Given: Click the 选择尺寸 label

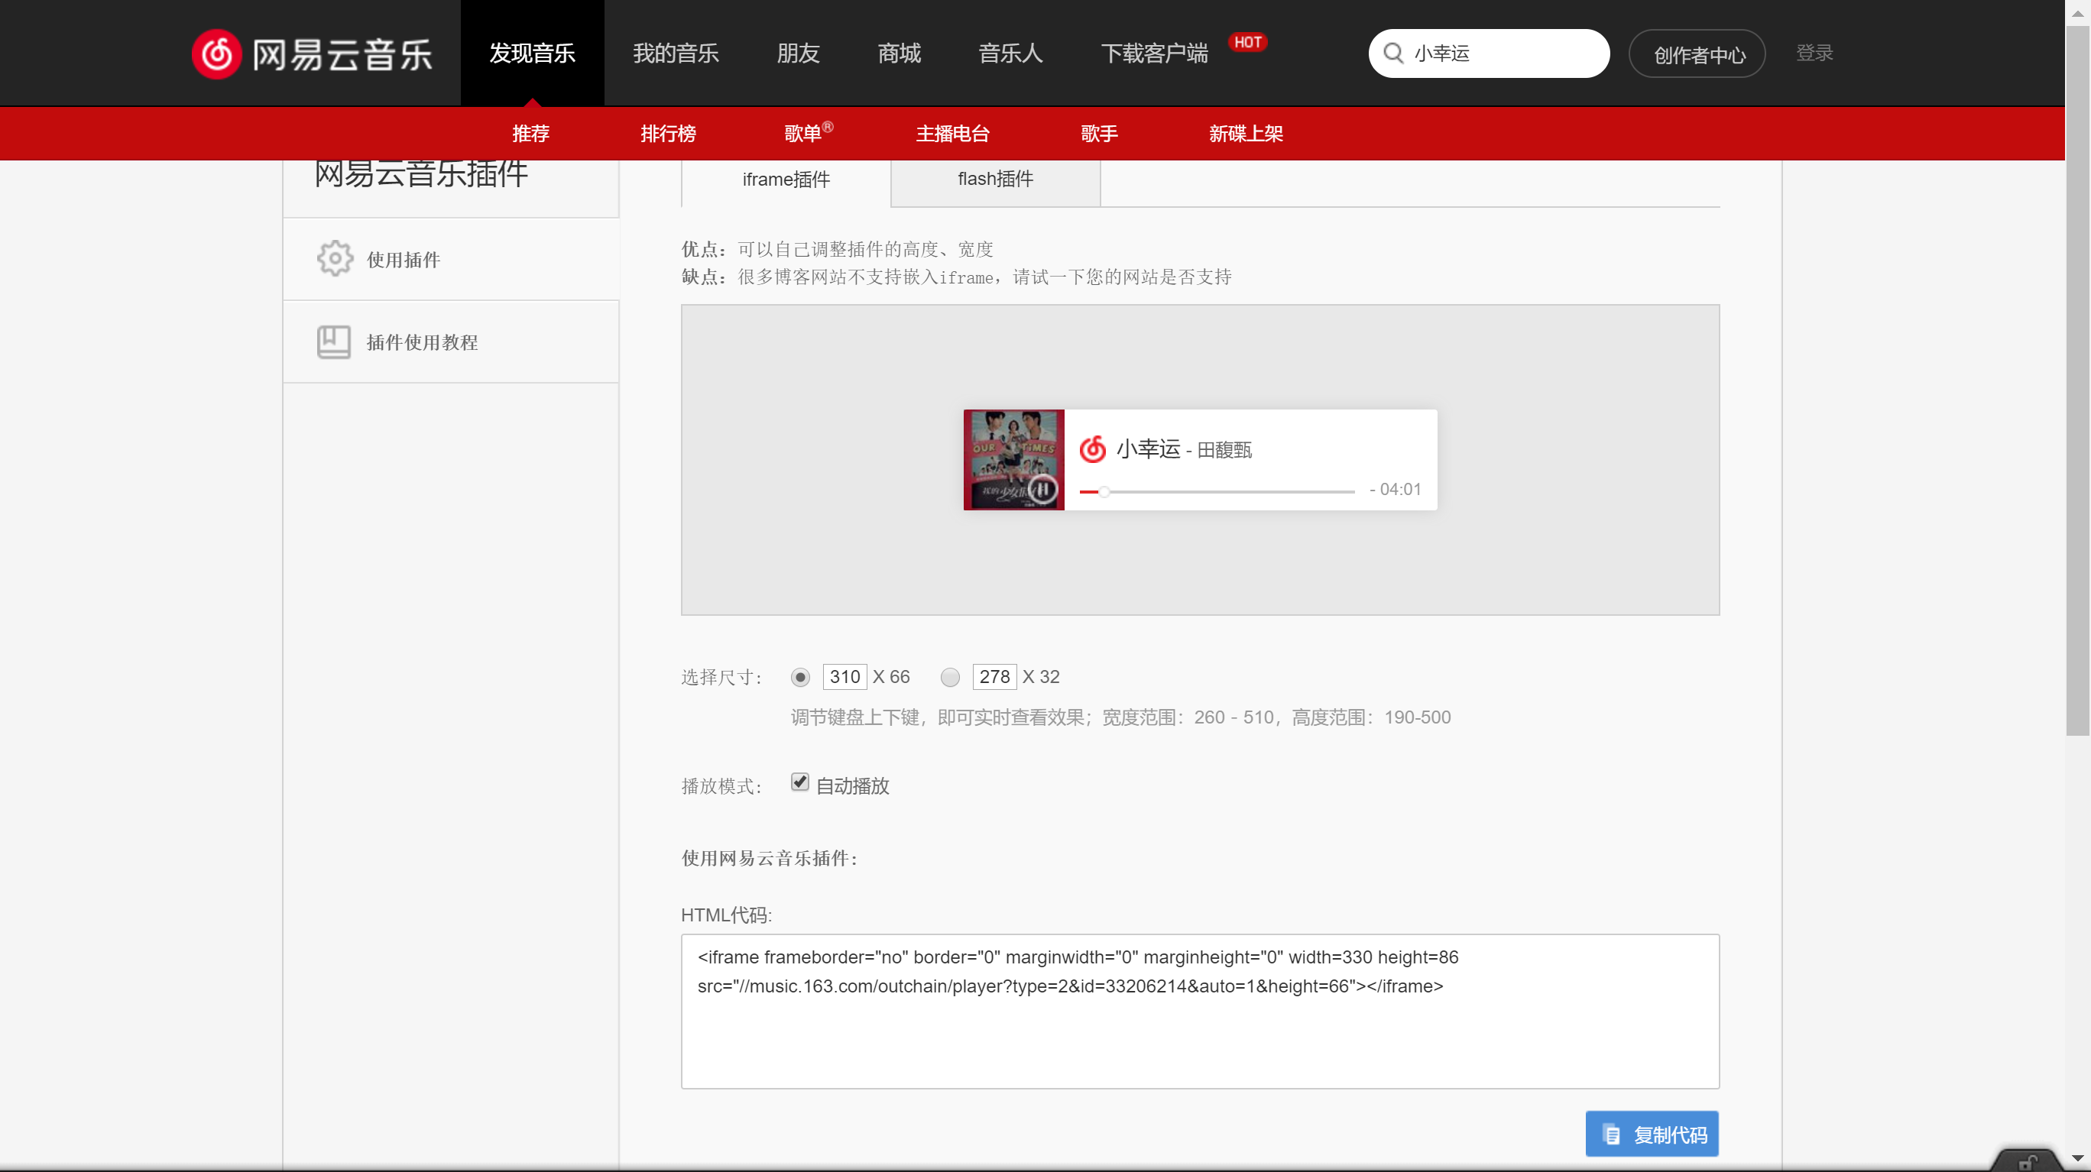Looking at the screenshot, I should (x=721, y=678).
